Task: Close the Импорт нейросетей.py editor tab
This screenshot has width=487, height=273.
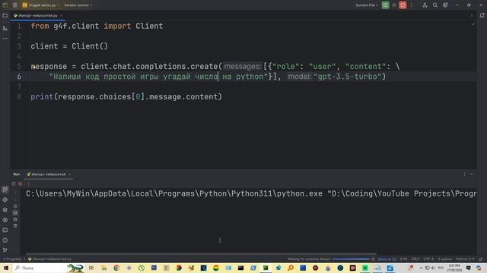Action: coord(61,15)
